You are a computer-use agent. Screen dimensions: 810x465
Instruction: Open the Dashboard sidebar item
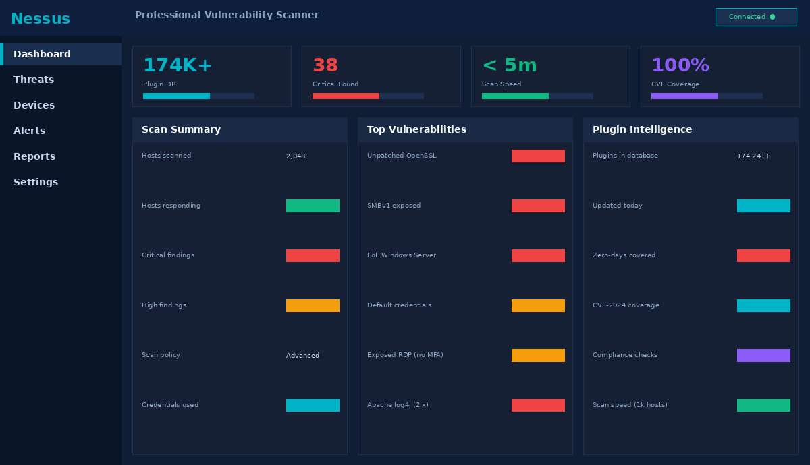click(x=61, y=54)
